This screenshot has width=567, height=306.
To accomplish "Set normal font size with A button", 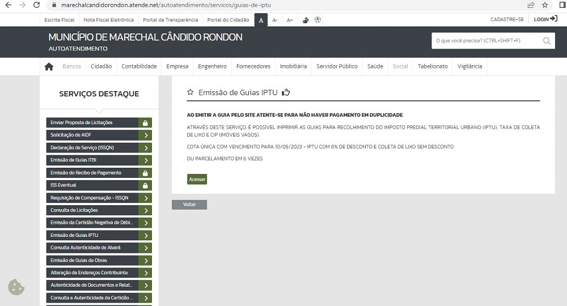I will (x=261, y=20).
